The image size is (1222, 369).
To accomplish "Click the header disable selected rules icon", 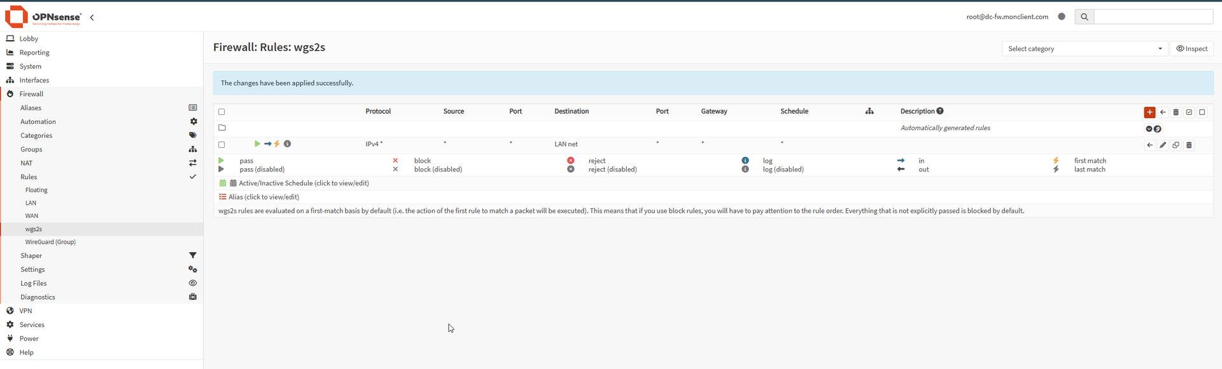I will 1202,112.
